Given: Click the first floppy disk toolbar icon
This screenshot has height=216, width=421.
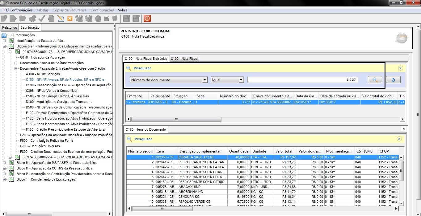Looking at the screenshot, I should (x=126, y=18).
